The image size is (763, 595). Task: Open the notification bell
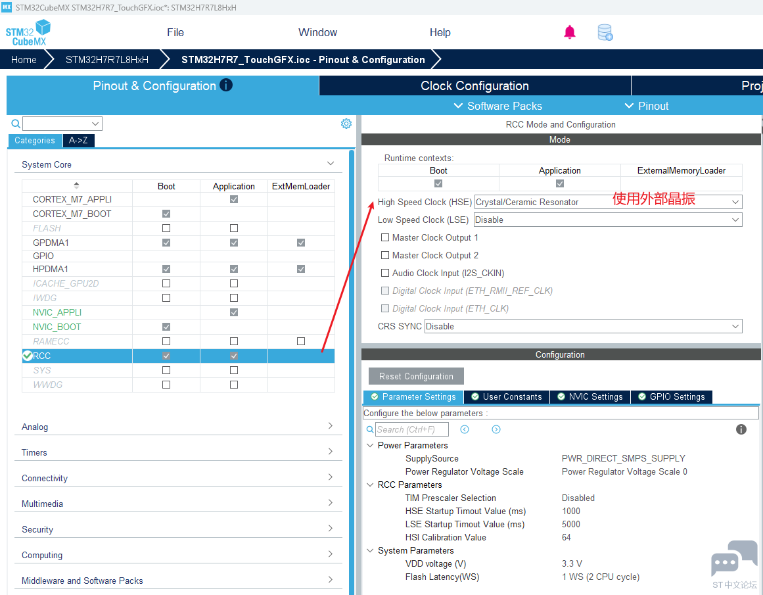(569, 32)
